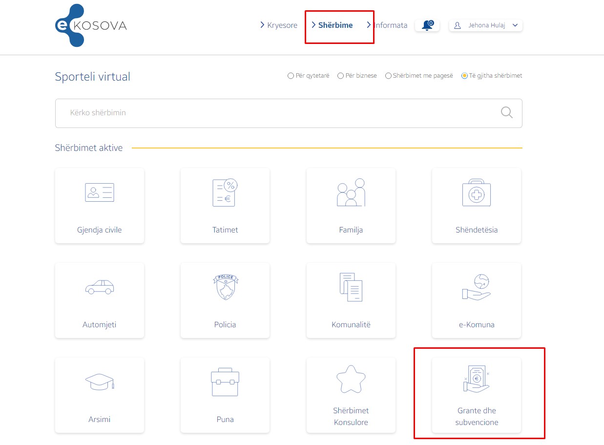Open the Shërbimet Konsulore service tile
The width and height of the screenshot is (604, 445).
point(351,395)
